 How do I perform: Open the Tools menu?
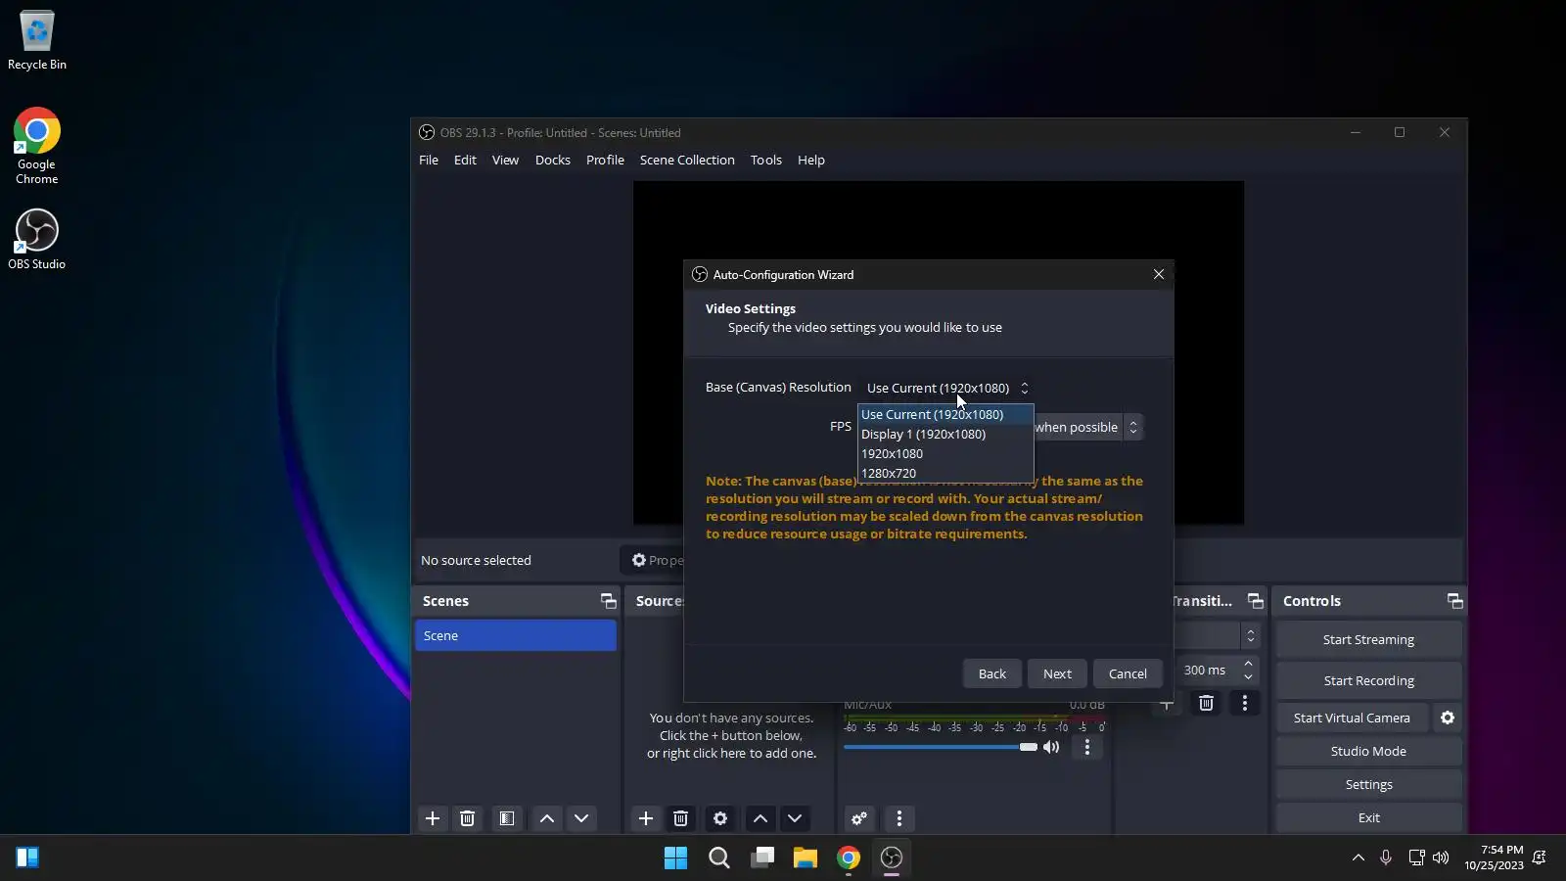pyautogui.click(x=766, y=160)
